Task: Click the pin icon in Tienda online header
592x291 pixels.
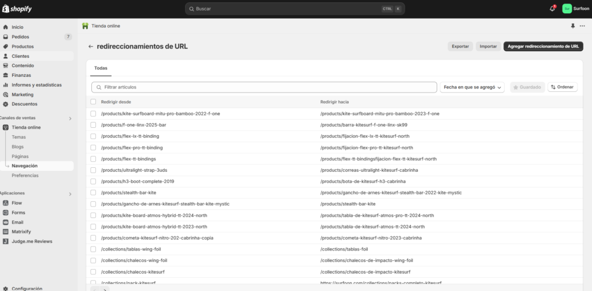Action: [573, 26]
